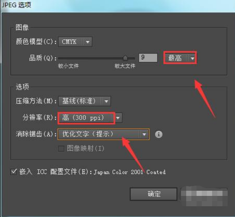This screenshot has height=217, width=235.
Task: Click the 图像映射(I) label
Action: [x=86, y=149]
